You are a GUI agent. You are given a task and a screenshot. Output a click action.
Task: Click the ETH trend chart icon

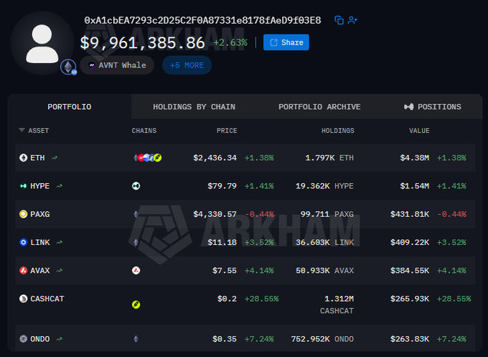pos(55,158)
